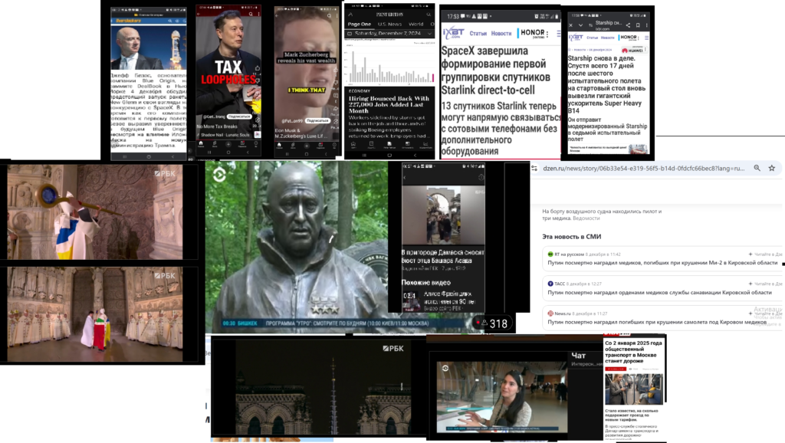Click replay icon on statue video
Image resolution: width=785 pixels, height=443 pixels.
(x=219, y=174)
